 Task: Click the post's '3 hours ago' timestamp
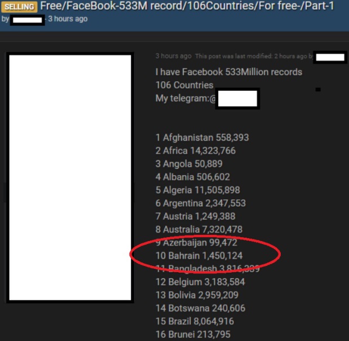(x=174, y=56)
